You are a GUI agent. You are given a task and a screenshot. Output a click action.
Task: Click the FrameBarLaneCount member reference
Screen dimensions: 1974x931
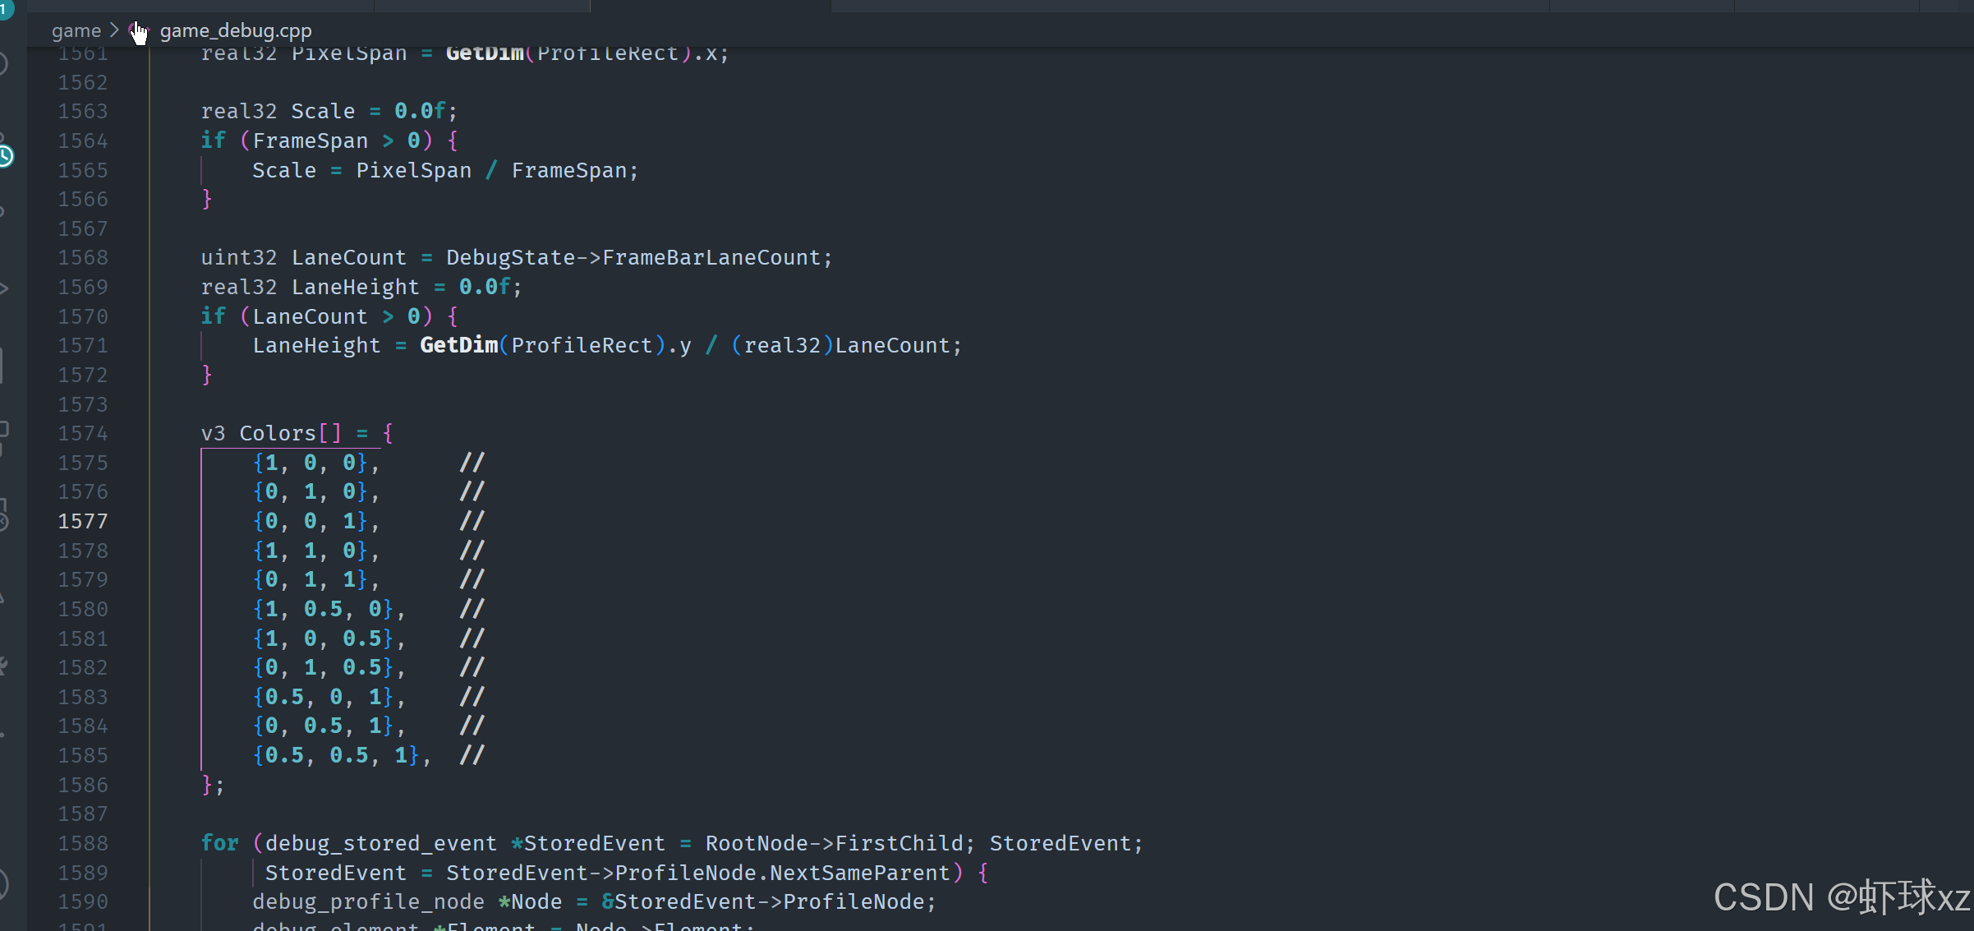click(x=711, y=257)
